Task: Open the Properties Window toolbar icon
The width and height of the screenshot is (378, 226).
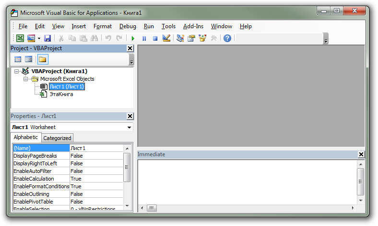Action: tap(191, 38)
